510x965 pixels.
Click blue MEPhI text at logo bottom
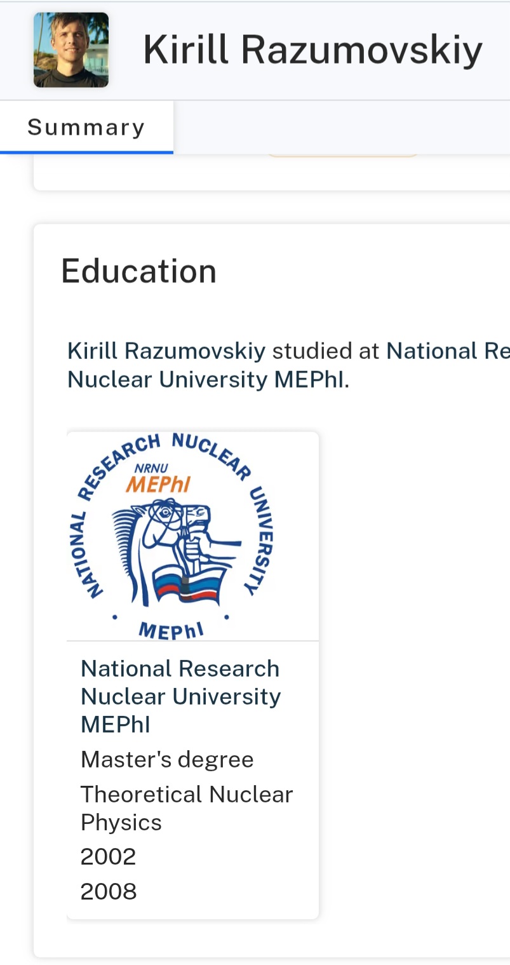point(171,630)
